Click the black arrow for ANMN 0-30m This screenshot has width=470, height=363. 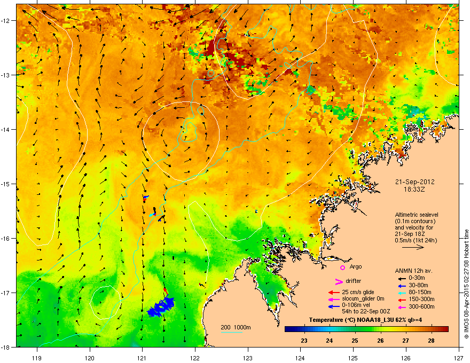pos(401,278)
